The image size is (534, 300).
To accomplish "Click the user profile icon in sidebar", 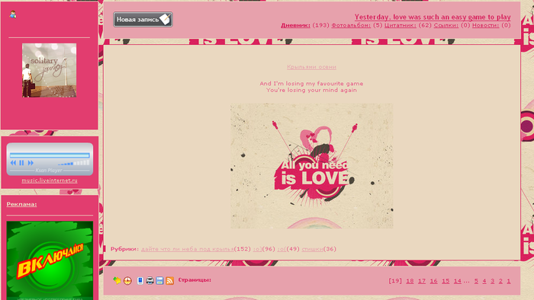I will [x=13, y=14].
